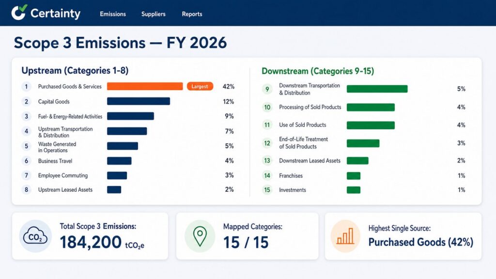This screenshot has width=496, height=279.
Task: Click the End-of-Life Treatment green bar
Action: coord(363,143)
